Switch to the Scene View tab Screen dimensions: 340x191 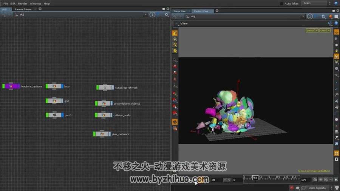point(179,11)
